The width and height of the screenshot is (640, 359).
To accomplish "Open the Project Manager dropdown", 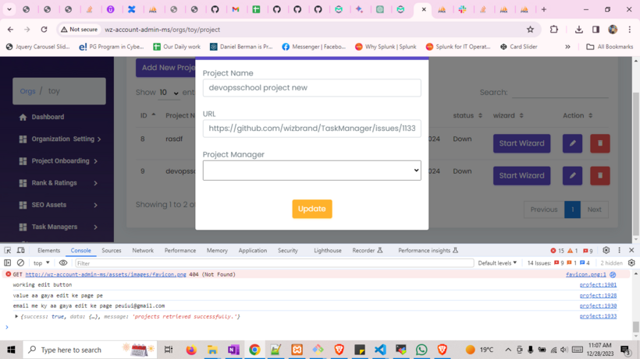I will click(x=311, y=170).
